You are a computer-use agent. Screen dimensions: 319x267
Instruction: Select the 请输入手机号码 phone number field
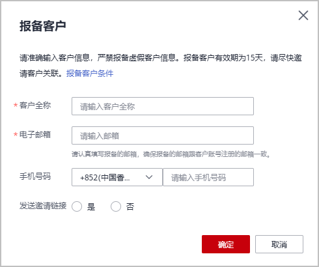[x=208, y=177]
